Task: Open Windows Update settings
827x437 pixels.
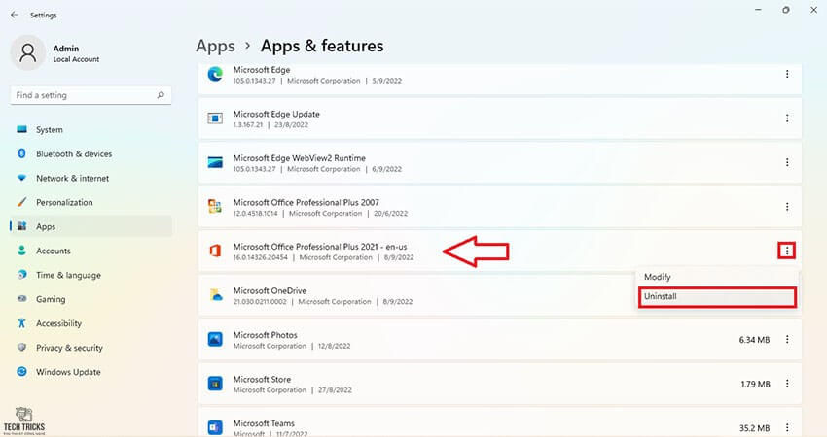Action: 90,372
